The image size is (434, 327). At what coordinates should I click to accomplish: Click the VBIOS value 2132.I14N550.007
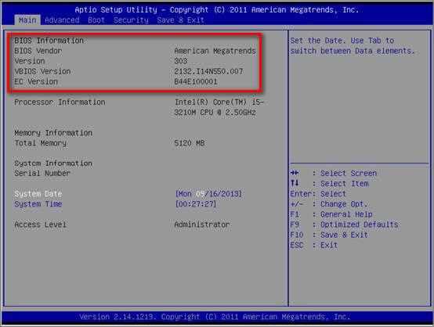coord(208,71)
